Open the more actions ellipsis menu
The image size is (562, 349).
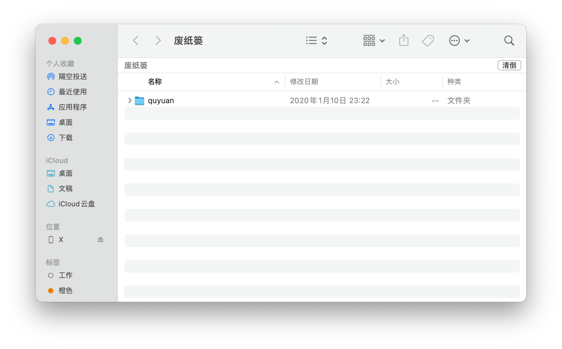tap(459, 40)
